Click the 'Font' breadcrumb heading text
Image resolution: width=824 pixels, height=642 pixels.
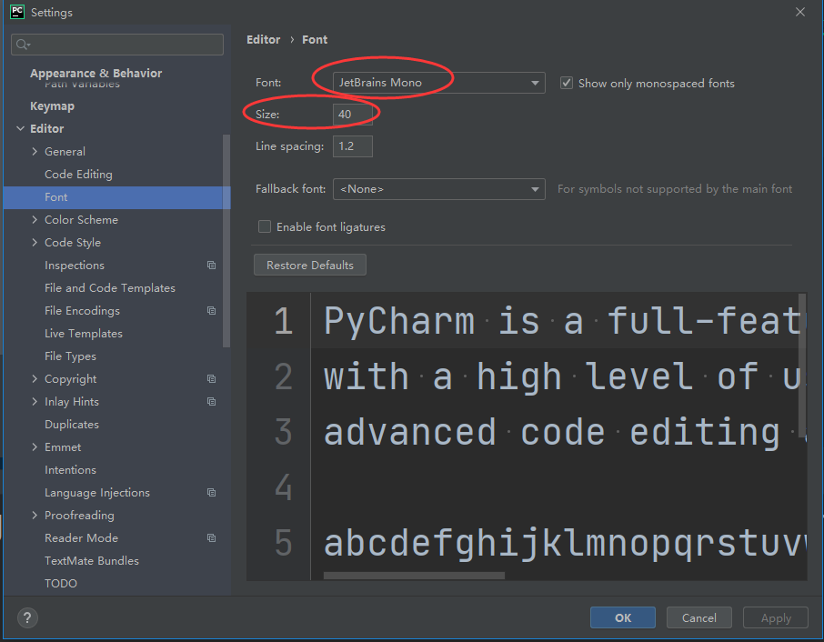click(315, 39)
